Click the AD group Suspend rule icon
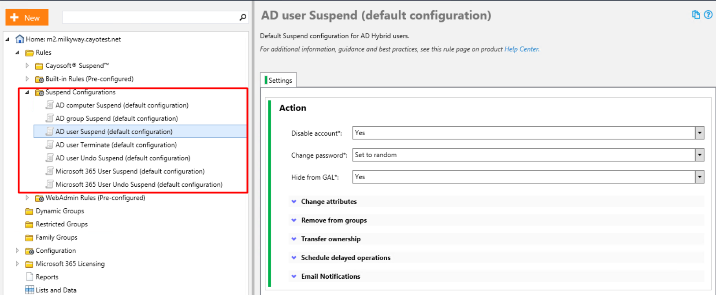716x295 pixels. pos(50,118)
